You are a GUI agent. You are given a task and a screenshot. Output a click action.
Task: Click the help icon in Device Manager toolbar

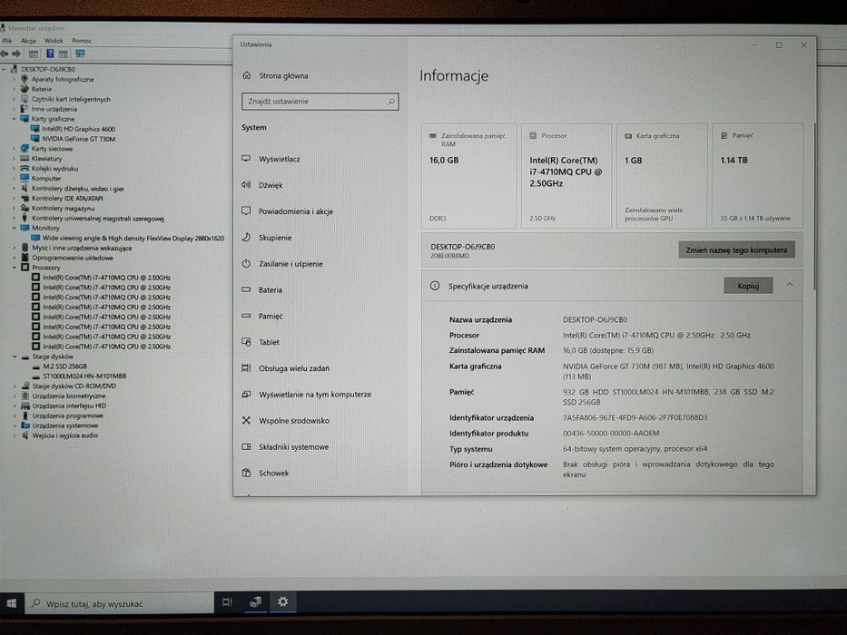[50, 54]
